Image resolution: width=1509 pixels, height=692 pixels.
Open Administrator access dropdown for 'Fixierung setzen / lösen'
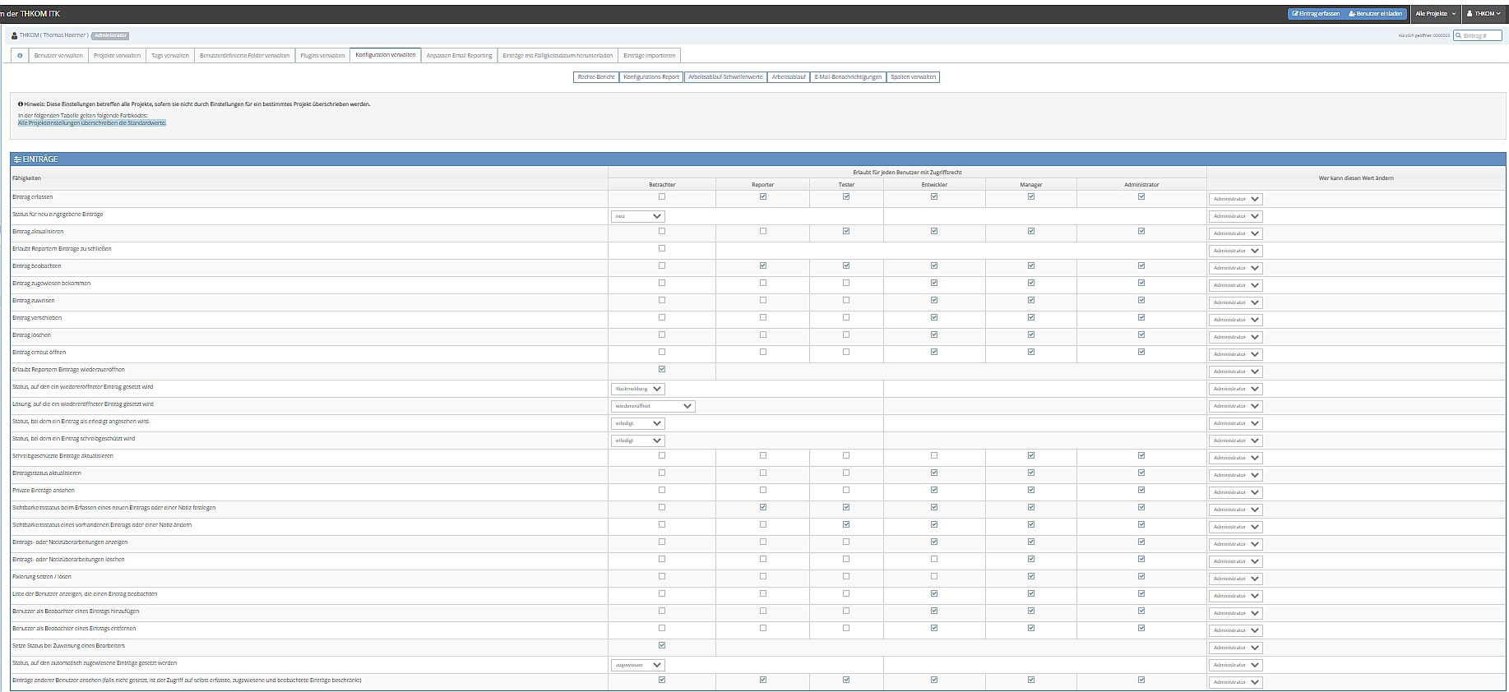tap(1235, 579)
